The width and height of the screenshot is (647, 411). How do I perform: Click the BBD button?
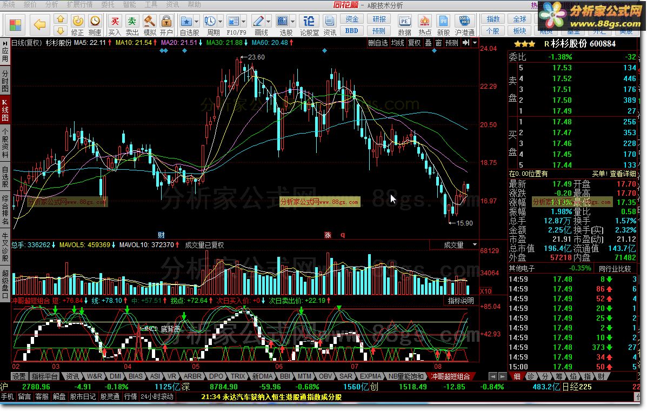click(352, 30)
